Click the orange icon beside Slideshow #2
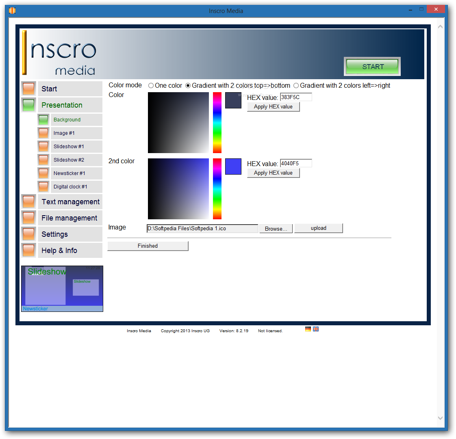Viewport: 456px width, 439px height. [43, 160]
